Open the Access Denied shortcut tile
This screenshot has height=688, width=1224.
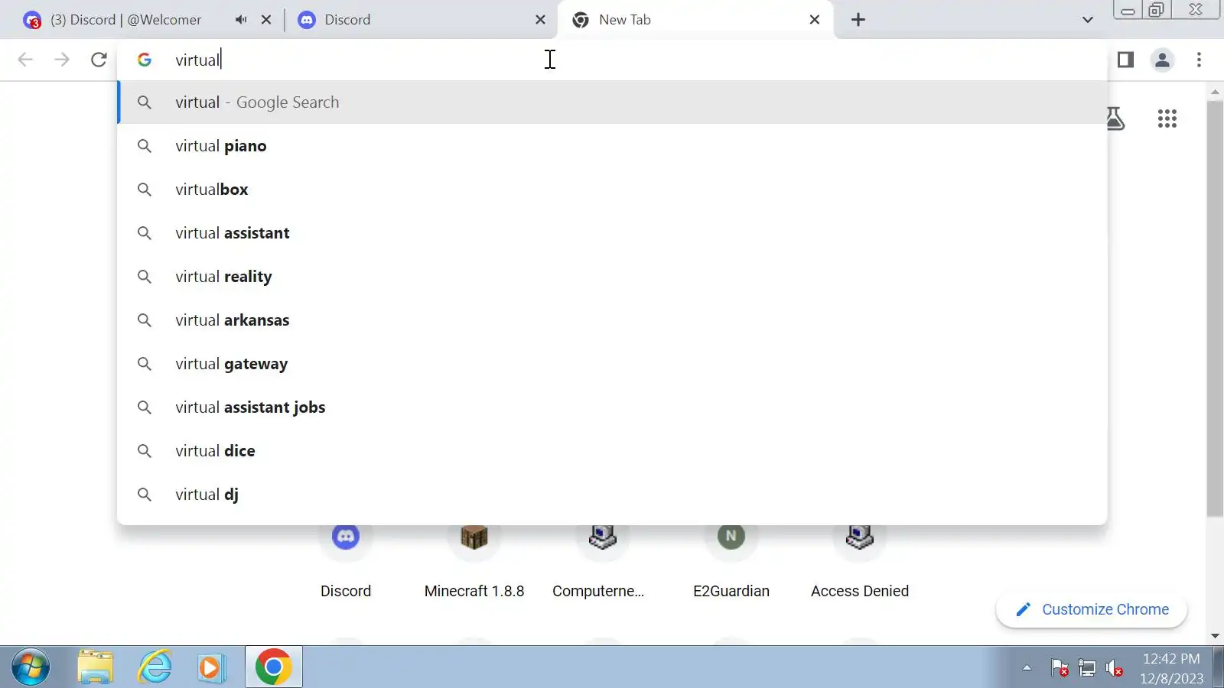860,562
